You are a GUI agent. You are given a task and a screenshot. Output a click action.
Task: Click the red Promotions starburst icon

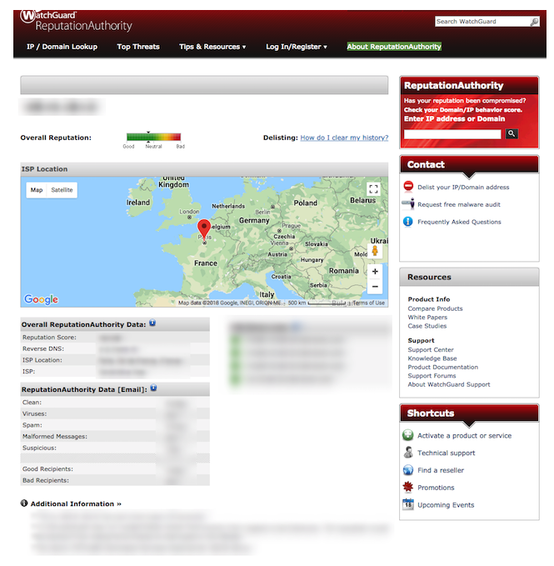click(x=408, y=487)
